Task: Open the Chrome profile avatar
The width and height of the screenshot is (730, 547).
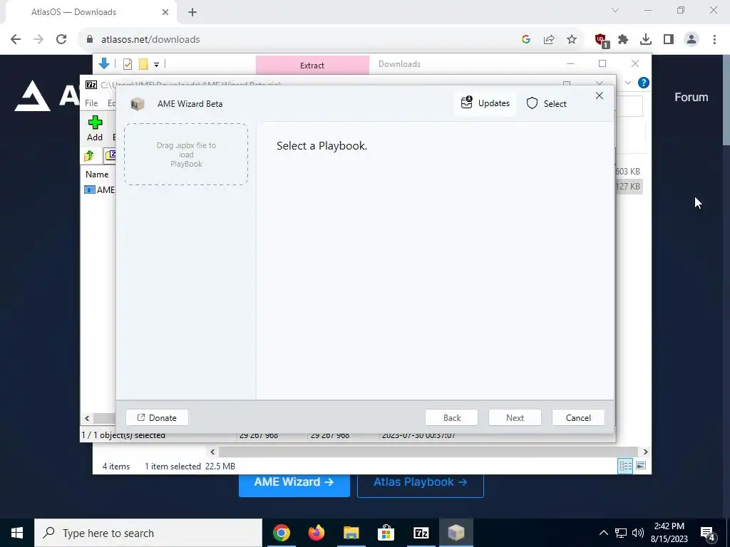Action: pyautogui.click(x=692, y=40)
